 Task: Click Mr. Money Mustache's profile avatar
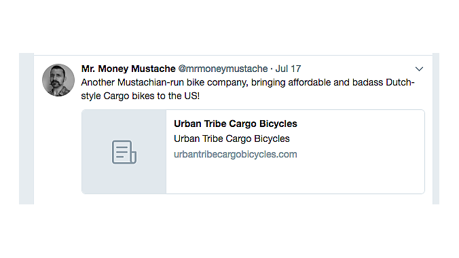click(58, 80)
